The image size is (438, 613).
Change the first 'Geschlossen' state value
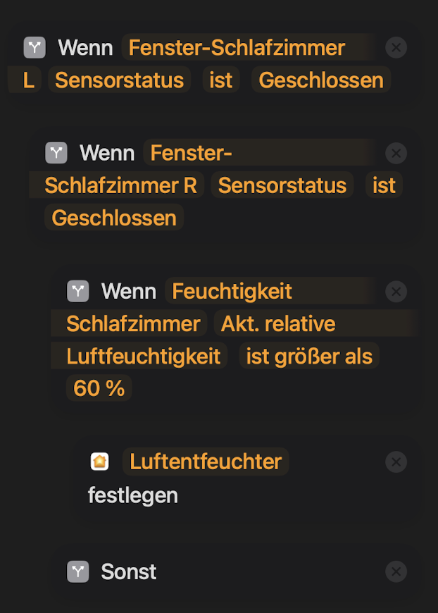coord(320,80)
